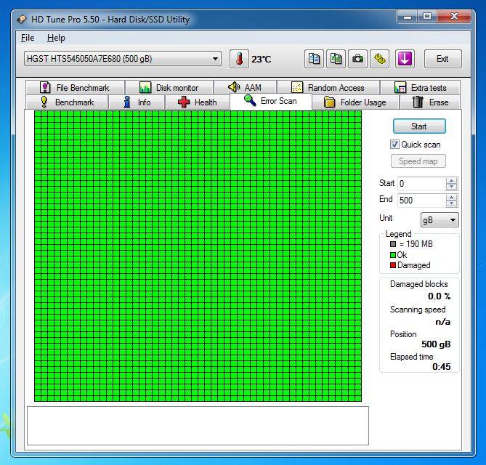Click the 23°C temperature reading

tap(262, 59)
